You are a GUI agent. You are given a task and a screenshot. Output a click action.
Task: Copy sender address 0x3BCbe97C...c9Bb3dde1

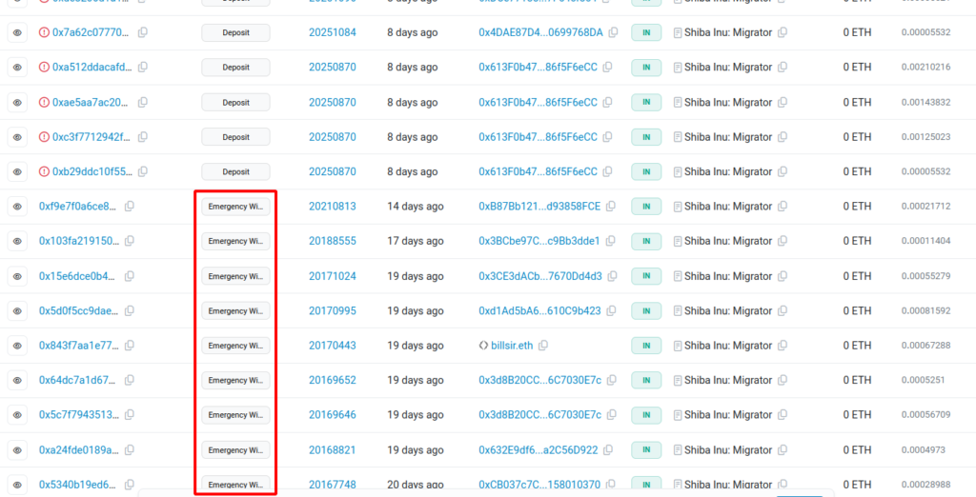pos(610,241)
